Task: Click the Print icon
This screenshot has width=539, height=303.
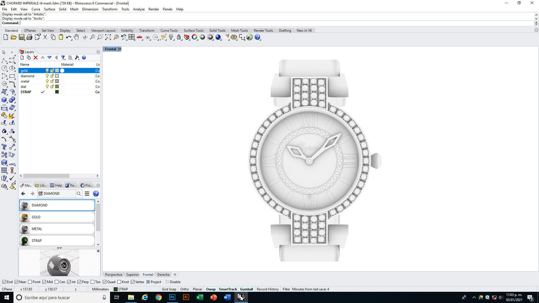Action: 29,37
